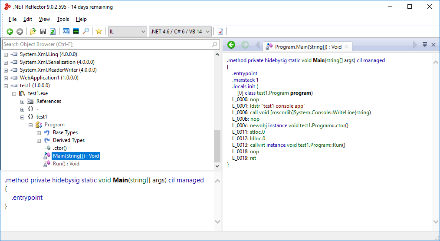Viewport: 440px width, 241px height.
Task: Open the Tools menu
Action: tap(63, 19)
